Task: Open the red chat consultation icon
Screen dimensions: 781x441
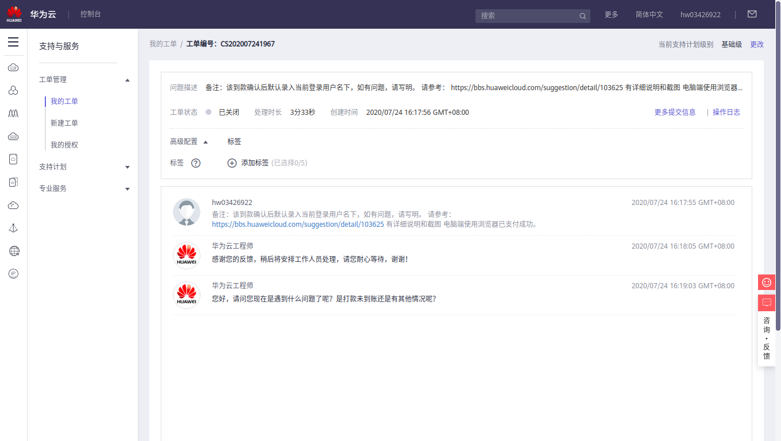Action: pyautogui.click(x=767, y=303)
